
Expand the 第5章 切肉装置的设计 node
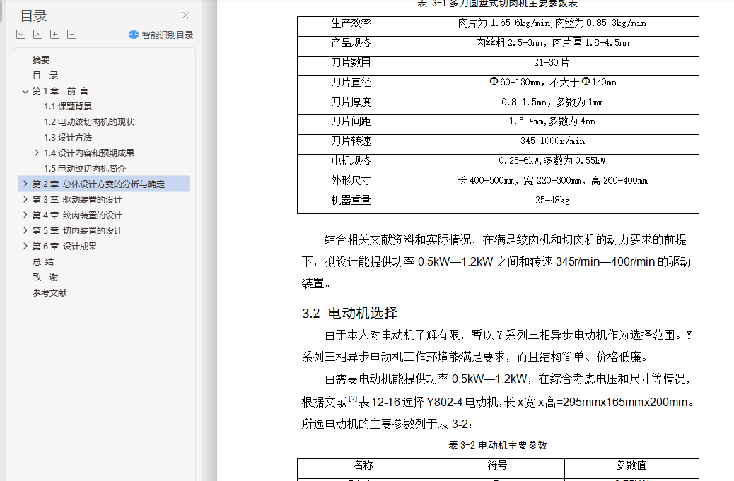25,230
